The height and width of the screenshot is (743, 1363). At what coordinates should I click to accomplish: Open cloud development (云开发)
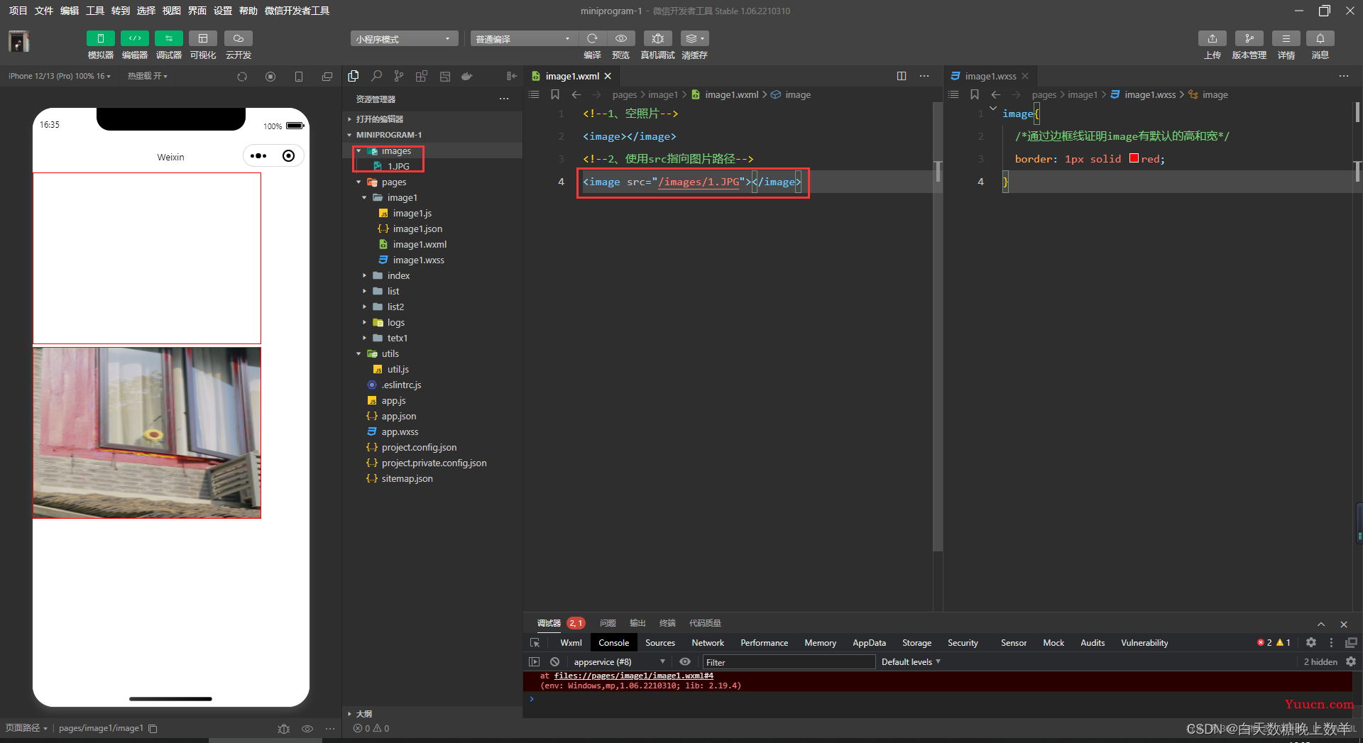[x=239, y=38]
